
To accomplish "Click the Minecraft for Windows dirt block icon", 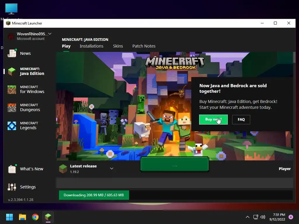I will [12, 90].
